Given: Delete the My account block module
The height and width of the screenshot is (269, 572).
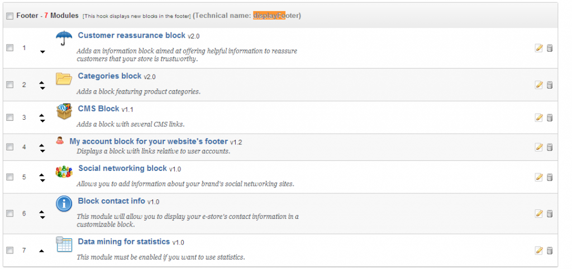Looking at the screenshot, I should click(549, 147).
